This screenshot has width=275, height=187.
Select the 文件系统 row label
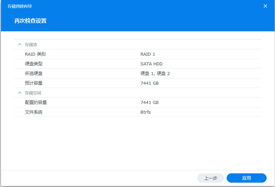coord(34,112)
